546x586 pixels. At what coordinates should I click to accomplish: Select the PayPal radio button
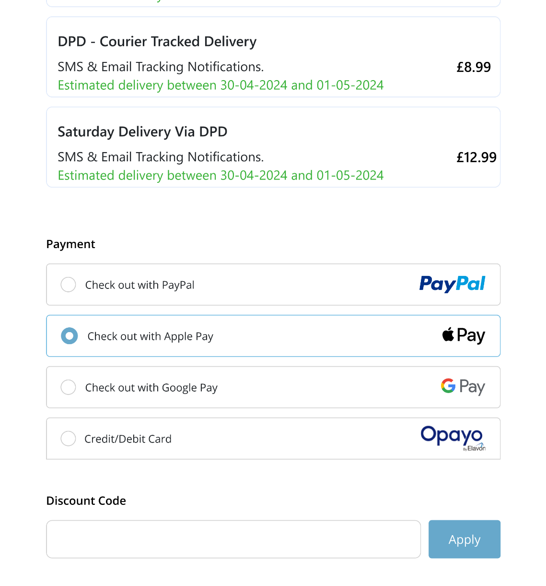coord(69,285)
